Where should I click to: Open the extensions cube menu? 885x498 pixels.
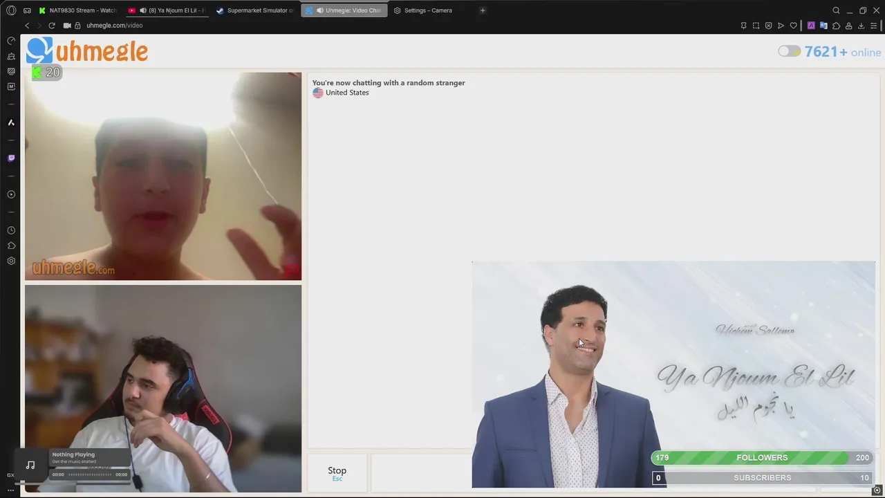point(836,26)
